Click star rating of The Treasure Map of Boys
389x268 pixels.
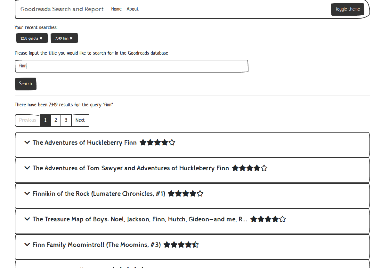[268, 219]
